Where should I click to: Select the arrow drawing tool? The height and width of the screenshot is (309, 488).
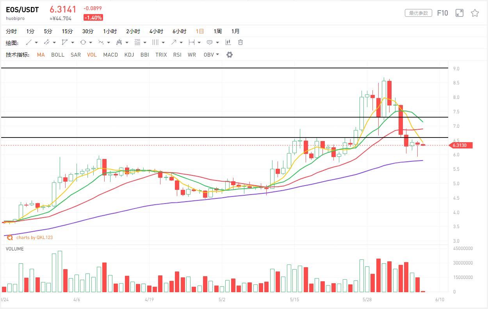click(173, 42)
